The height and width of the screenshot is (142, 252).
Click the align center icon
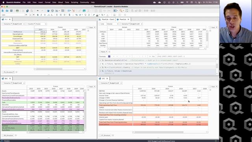pos(61,15)
